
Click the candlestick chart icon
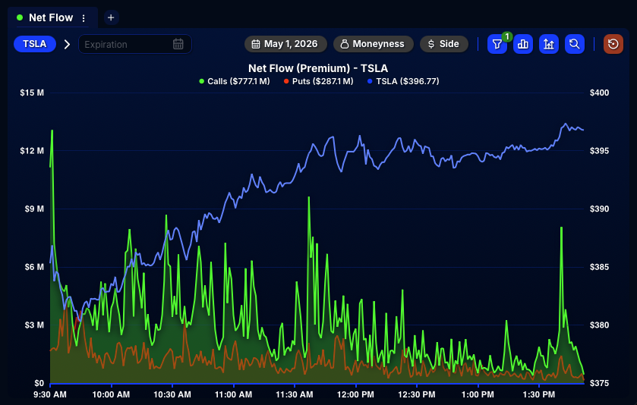tap(549, 44)
